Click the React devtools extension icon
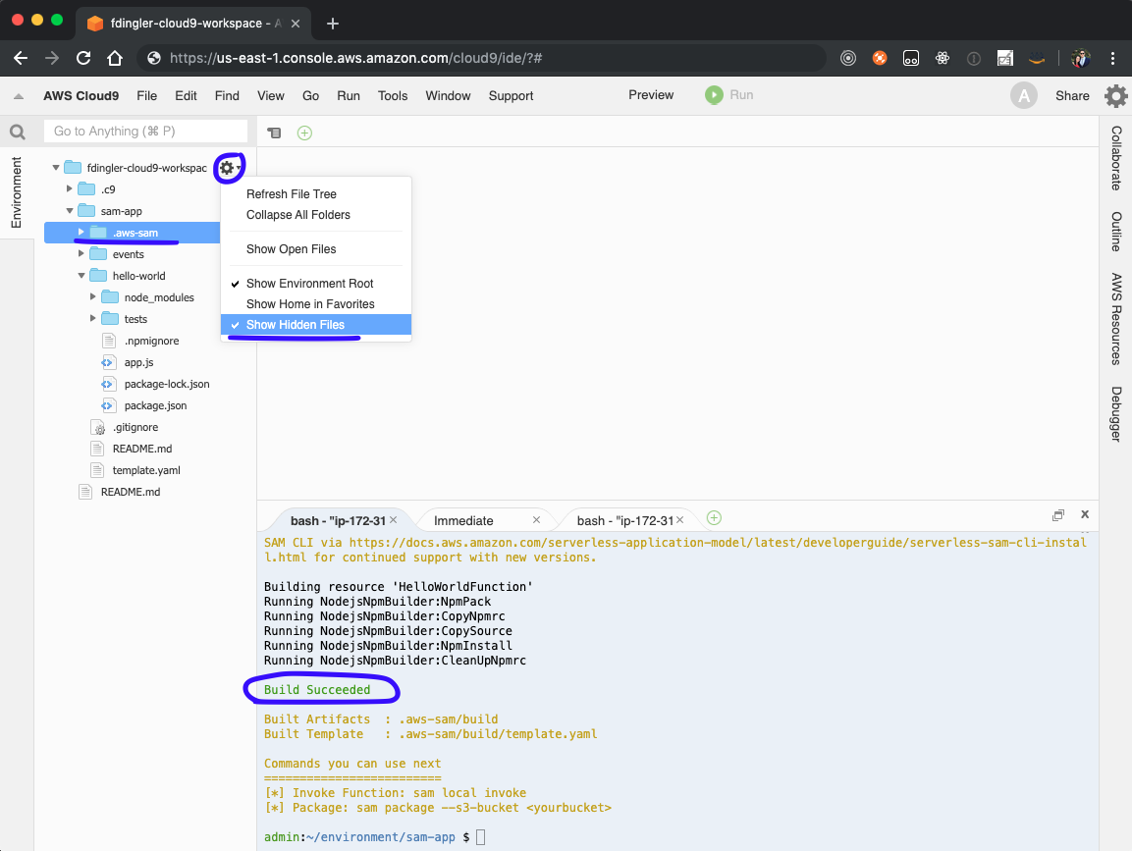The width and height of the screenshot is (1132, 851). click(x=943, y=59)
